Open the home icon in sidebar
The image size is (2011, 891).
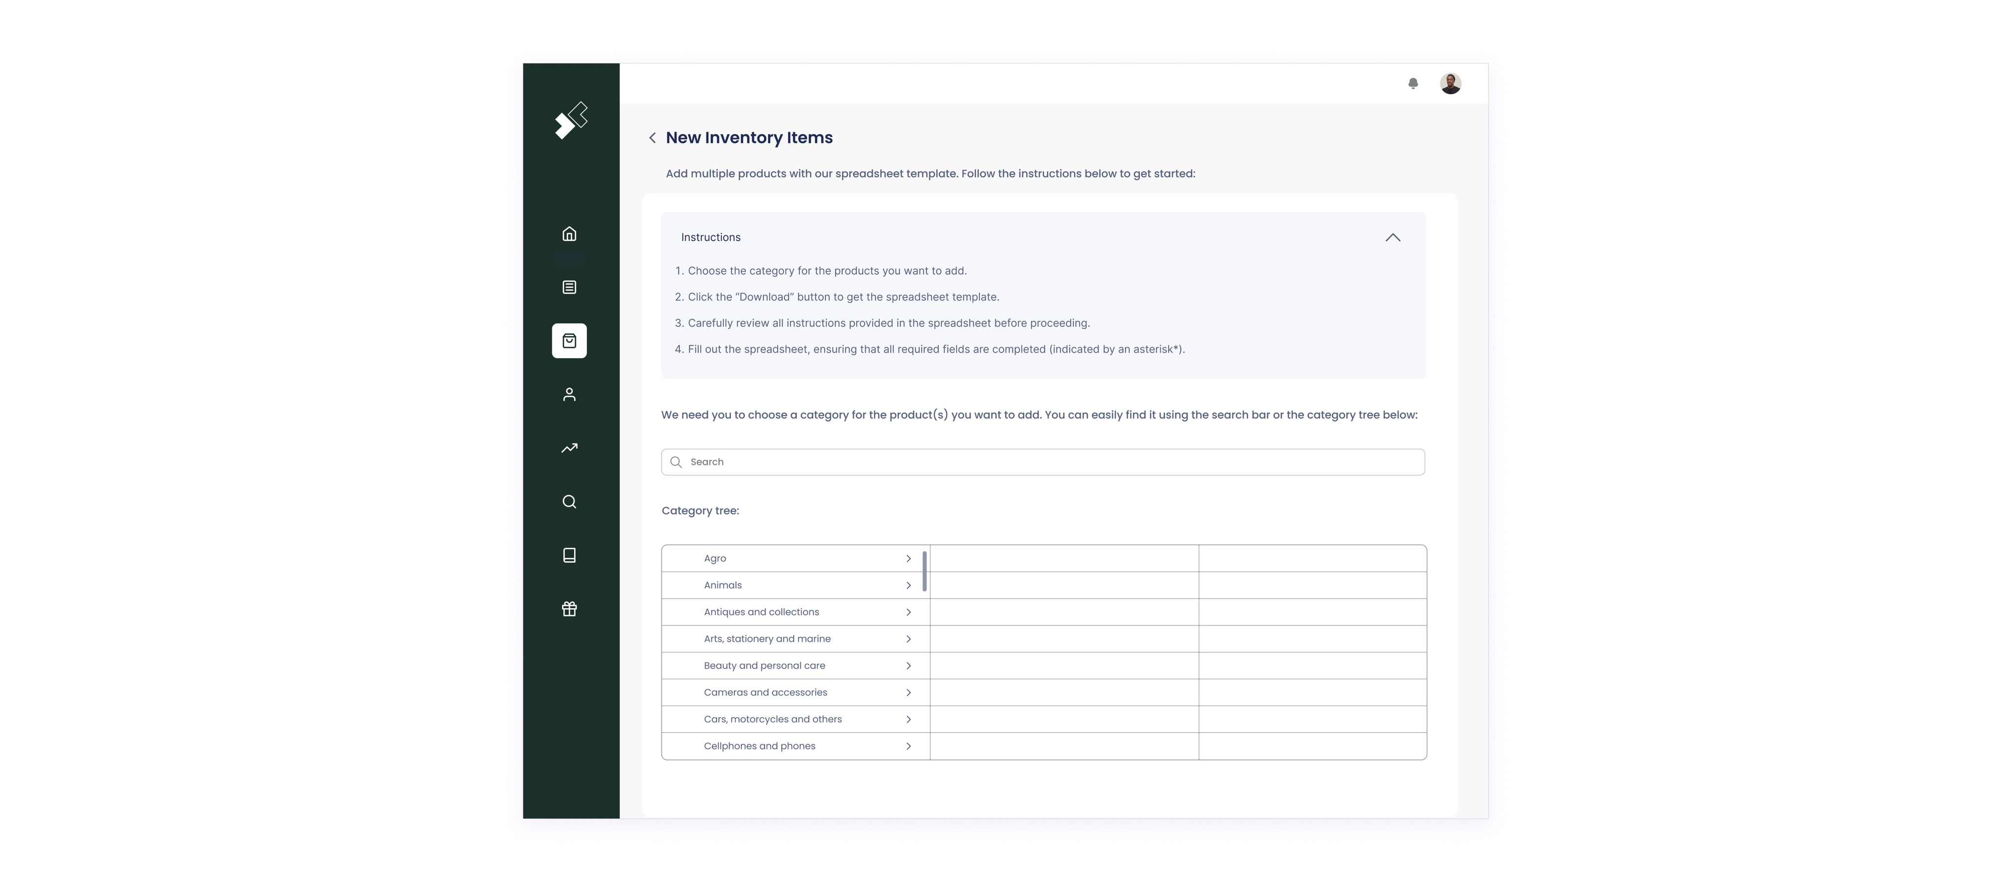point(569,234)
